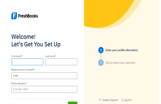Select 'Enter your profile information' step label
The height and width of the screenshot is (104, 161).
click(122, 50)
